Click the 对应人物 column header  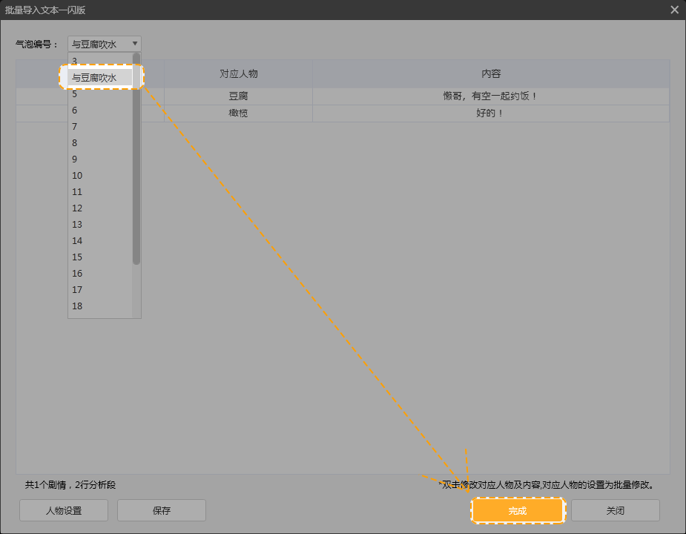coord(238,74)
